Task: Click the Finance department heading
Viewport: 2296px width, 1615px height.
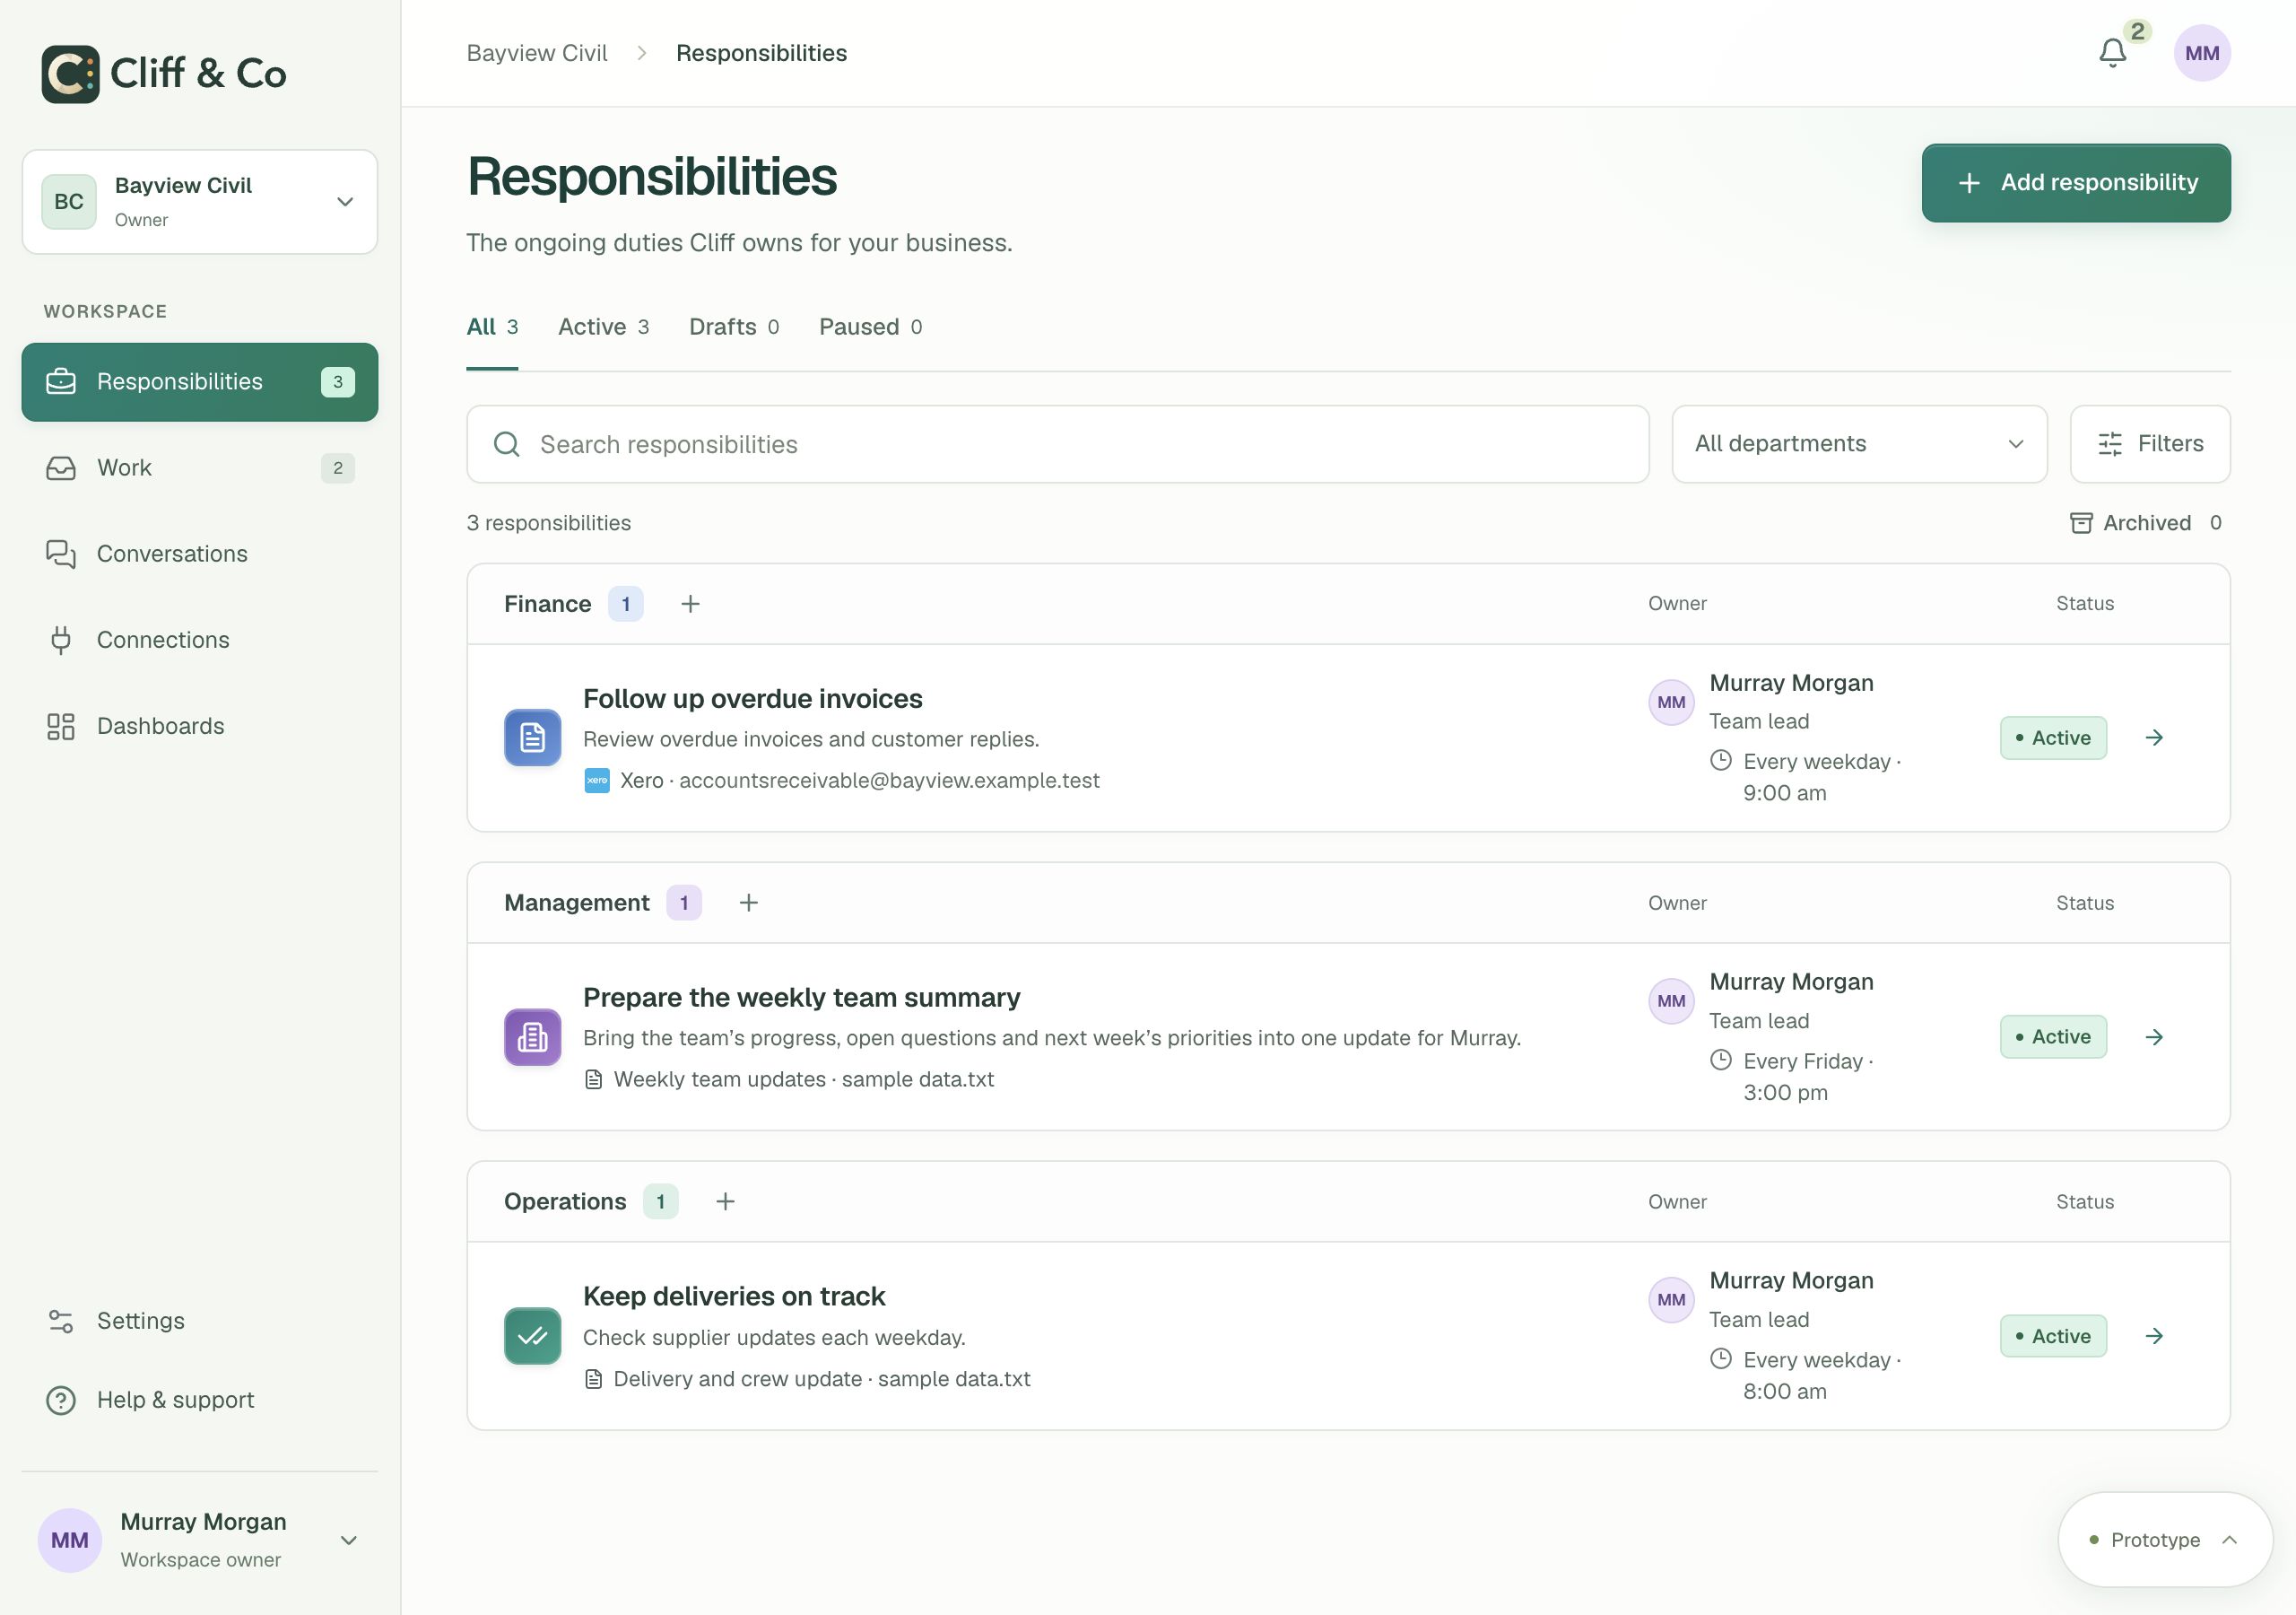Action: tap(548, 605)
